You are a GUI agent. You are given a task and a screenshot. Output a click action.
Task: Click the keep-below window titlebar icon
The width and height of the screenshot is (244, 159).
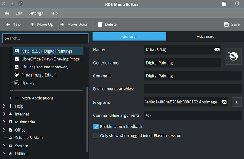tap(12, 4)
